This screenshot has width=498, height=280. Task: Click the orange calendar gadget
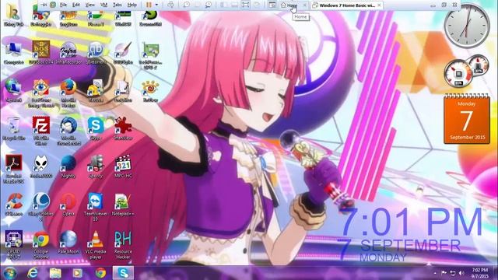pyautogui.click(x=467, y=119)
